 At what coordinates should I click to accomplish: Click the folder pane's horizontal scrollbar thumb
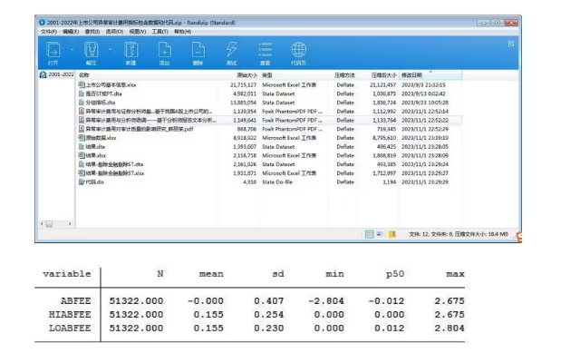pyautogui.click(x=49, y=224)
